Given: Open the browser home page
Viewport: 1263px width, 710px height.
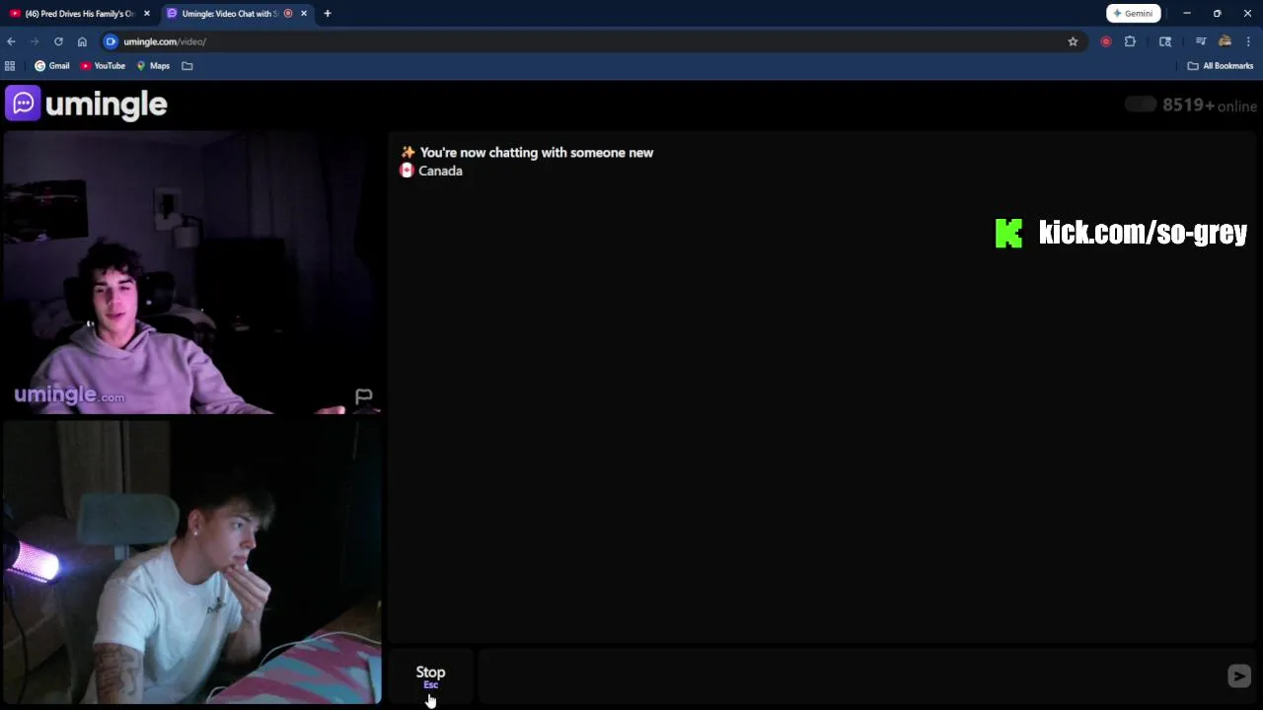Looking at the screenshot, I should coord(82,41).
